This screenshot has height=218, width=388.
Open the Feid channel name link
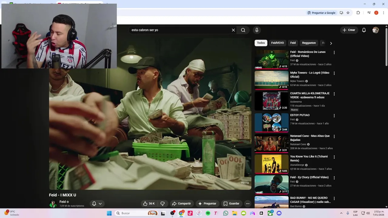click(62, 202)
